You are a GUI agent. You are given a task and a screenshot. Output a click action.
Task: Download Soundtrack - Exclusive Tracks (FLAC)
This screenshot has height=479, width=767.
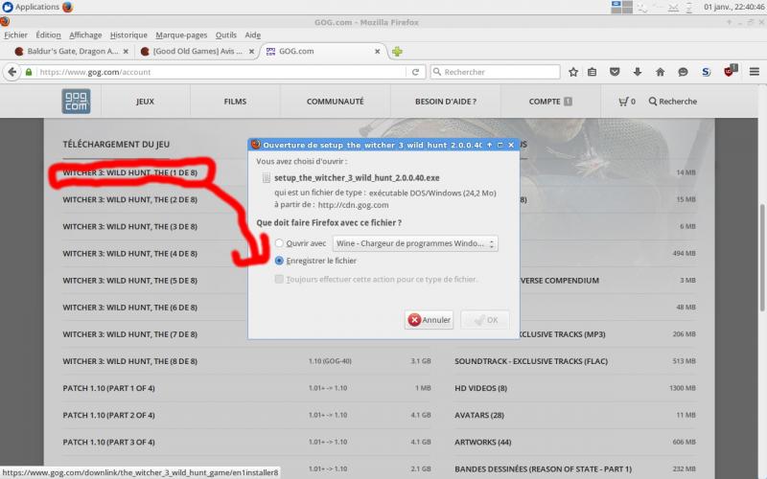pos(531,361)
